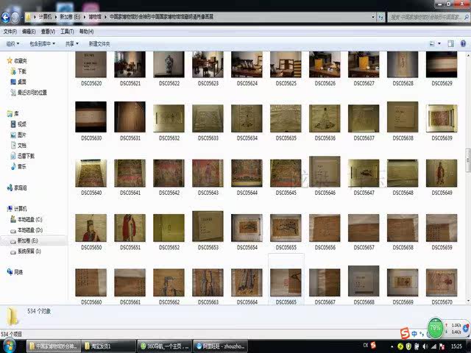
Task: Click the refresh button beside address bar
Action: click(x=381, y=17)
